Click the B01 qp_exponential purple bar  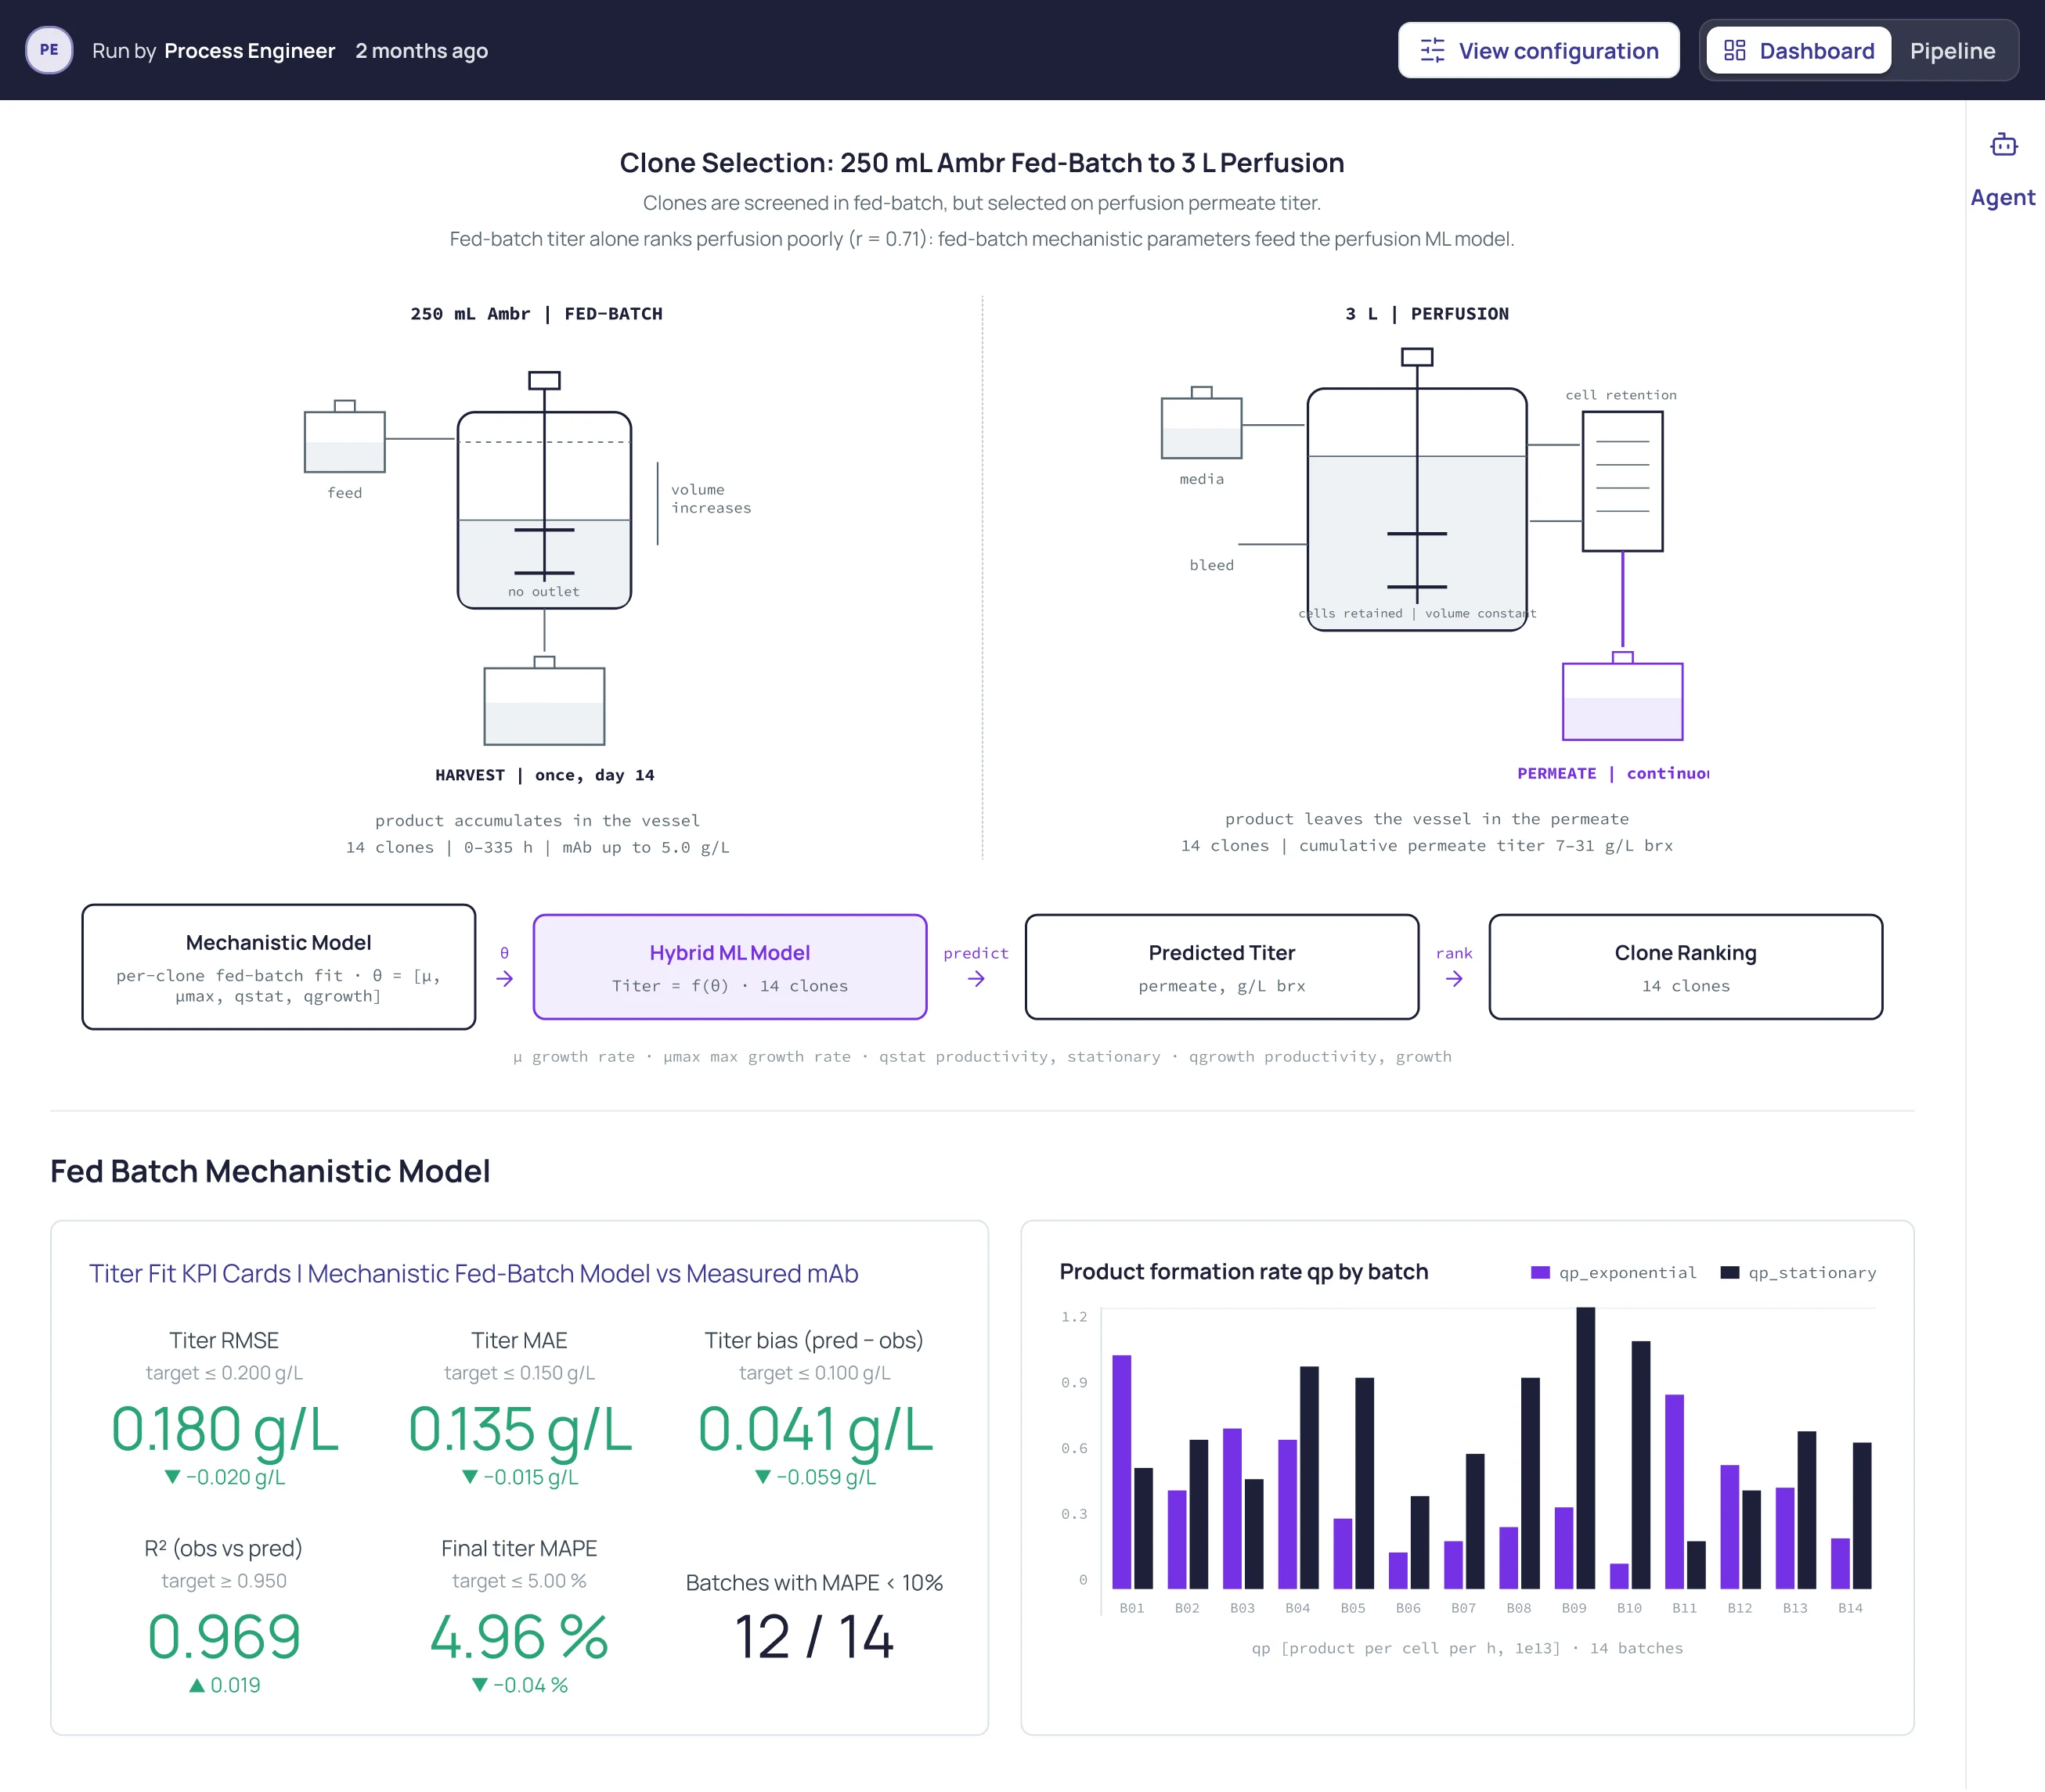(1122, 1472)
